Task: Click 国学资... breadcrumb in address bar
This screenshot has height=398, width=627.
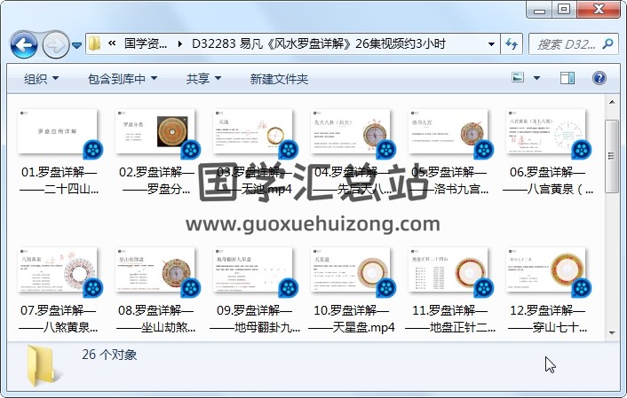Action: [146, 43]
